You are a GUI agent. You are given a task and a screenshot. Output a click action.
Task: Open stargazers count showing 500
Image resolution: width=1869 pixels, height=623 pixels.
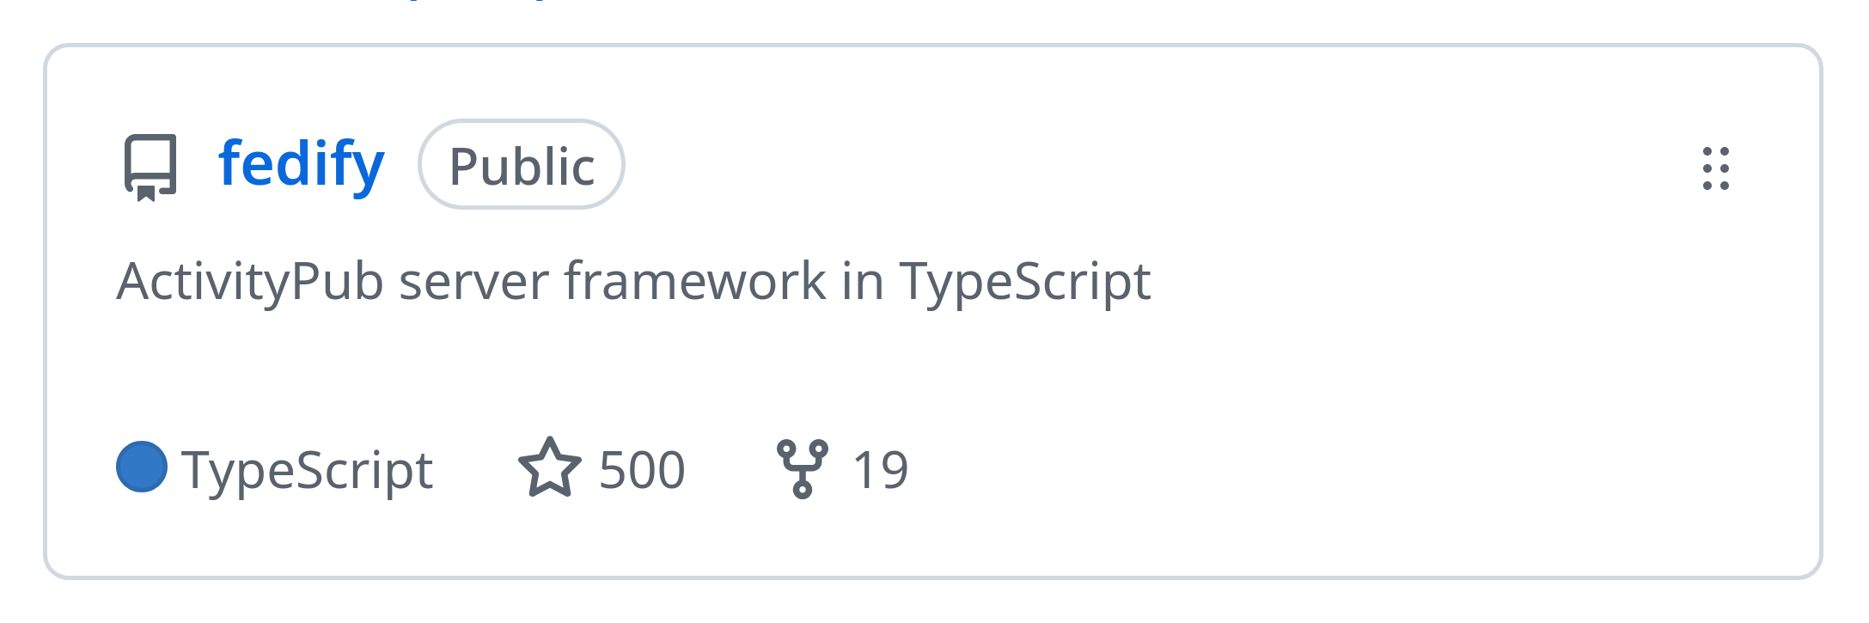[641, 470]
